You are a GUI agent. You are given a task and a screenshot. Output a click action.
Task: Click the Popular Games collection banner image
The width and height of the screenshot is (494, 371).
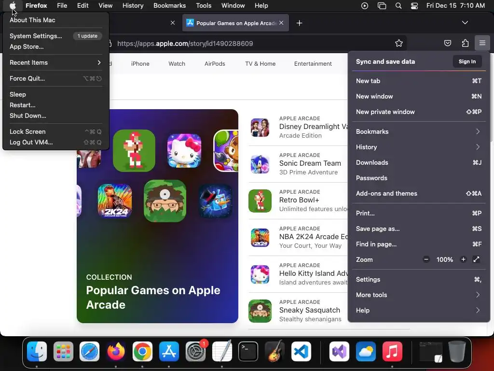pyautogui.click(x=158, y=216)
